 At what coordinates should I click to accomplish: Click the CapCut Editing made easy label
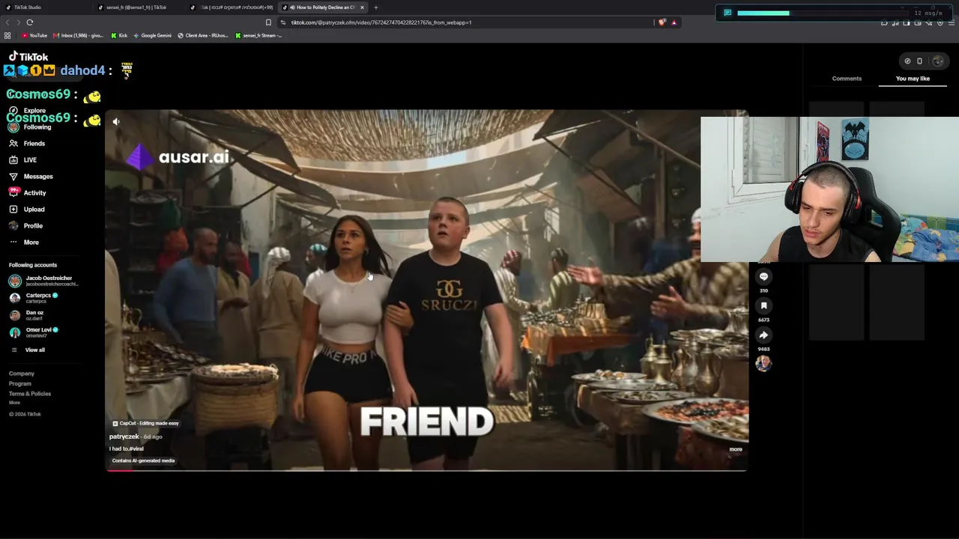[145, 423]
